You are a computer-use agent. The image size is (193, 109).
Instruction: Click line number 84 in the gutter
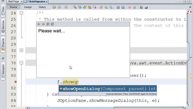[13, 101]
